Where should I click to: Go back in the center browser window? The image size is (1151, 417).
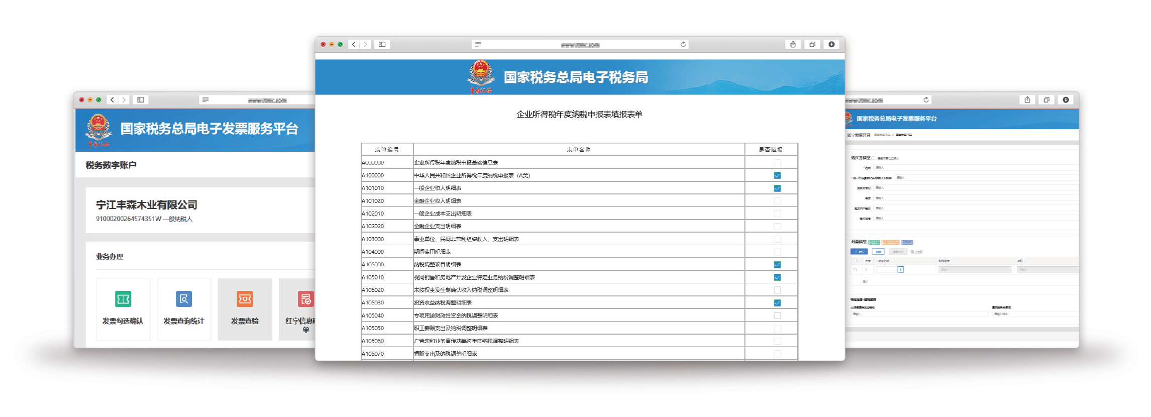point(354,45)
